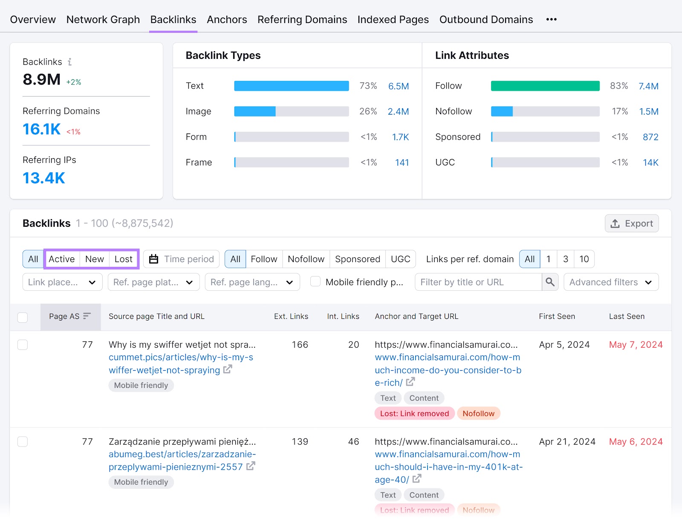Open the overflow menu with three dots
This screenshot has height=523, width=682.
pos(551,19)
